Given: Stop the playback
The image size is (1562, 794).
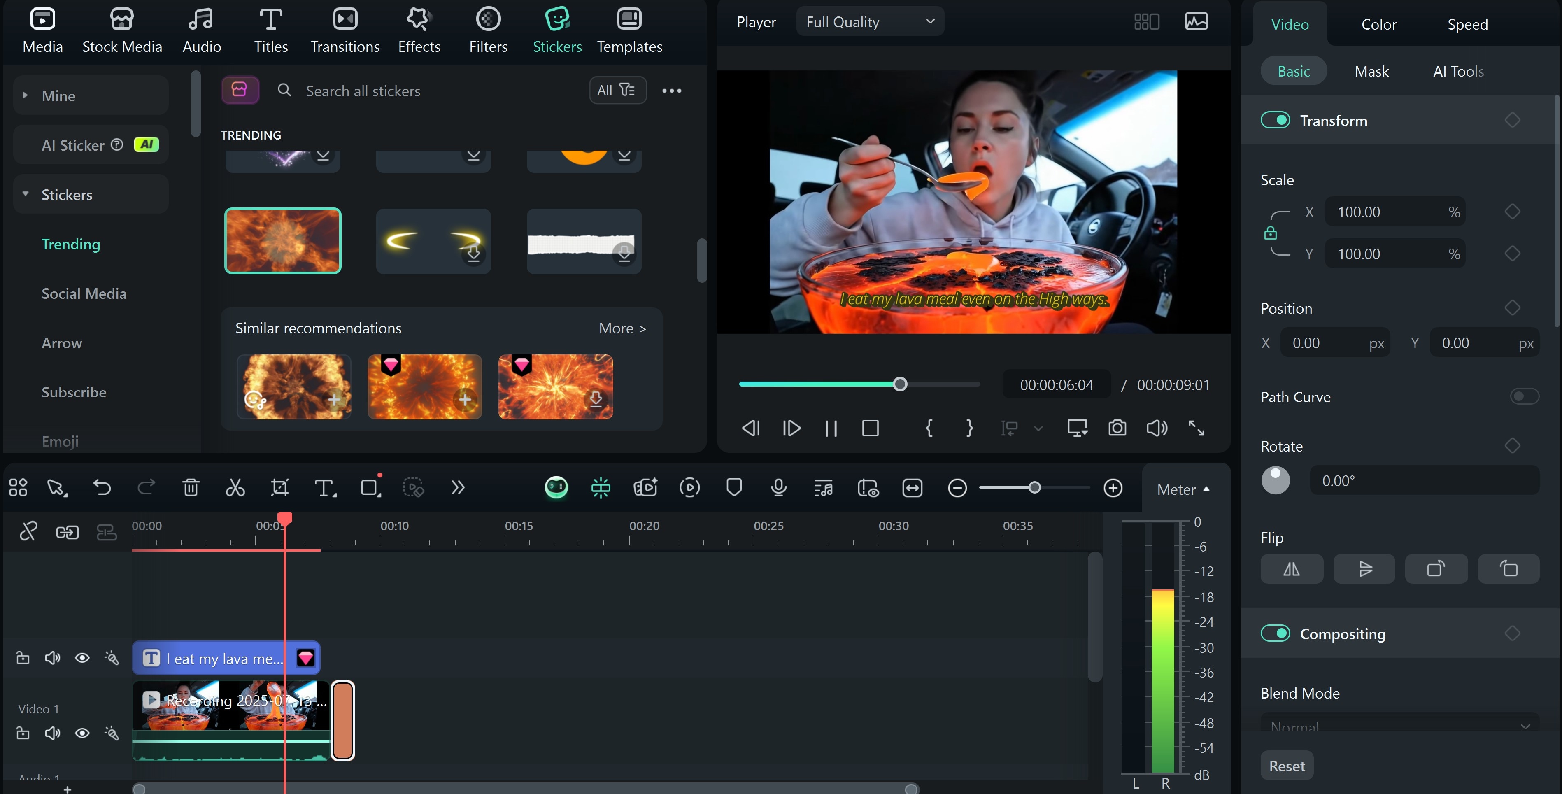Looking at the screenshot, I should pos(870,428).
